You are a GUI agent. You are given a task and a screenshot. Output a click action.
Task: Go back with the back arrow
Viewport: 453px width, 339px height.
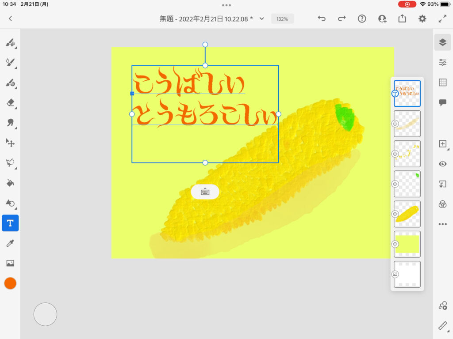[x=10, y=19]
